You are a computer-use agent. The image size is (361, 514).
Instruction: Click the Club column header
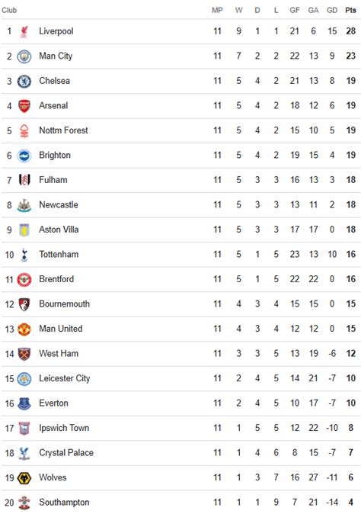point(9,10)
